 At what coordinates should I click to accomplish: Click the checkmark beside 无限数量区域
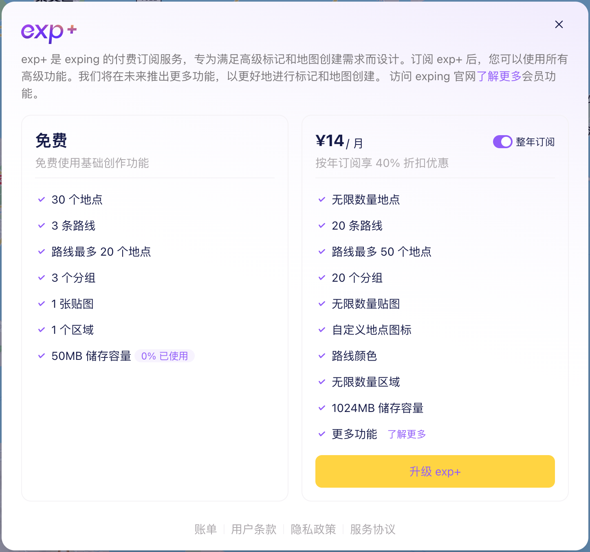pyautogui.click(x=321, y=382)
